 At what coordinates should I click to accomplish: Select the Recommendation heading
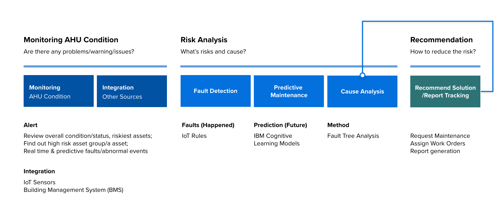tap(442, 40)
